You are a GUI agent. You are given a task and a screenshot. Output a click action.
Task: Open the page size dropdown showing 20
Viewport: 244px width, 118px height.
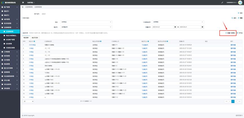28,101
